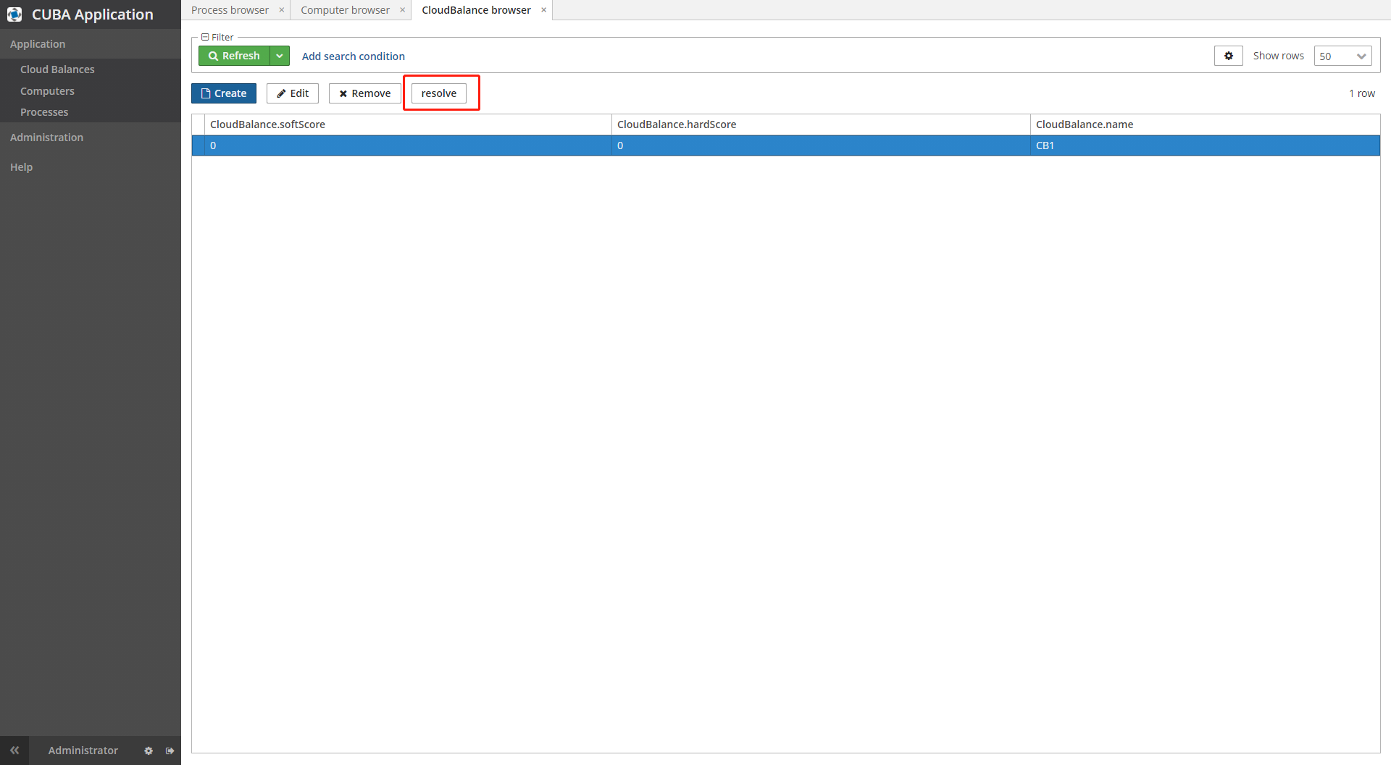
Task: Collapse the Filter group box
Action: [x=205, y=37]
